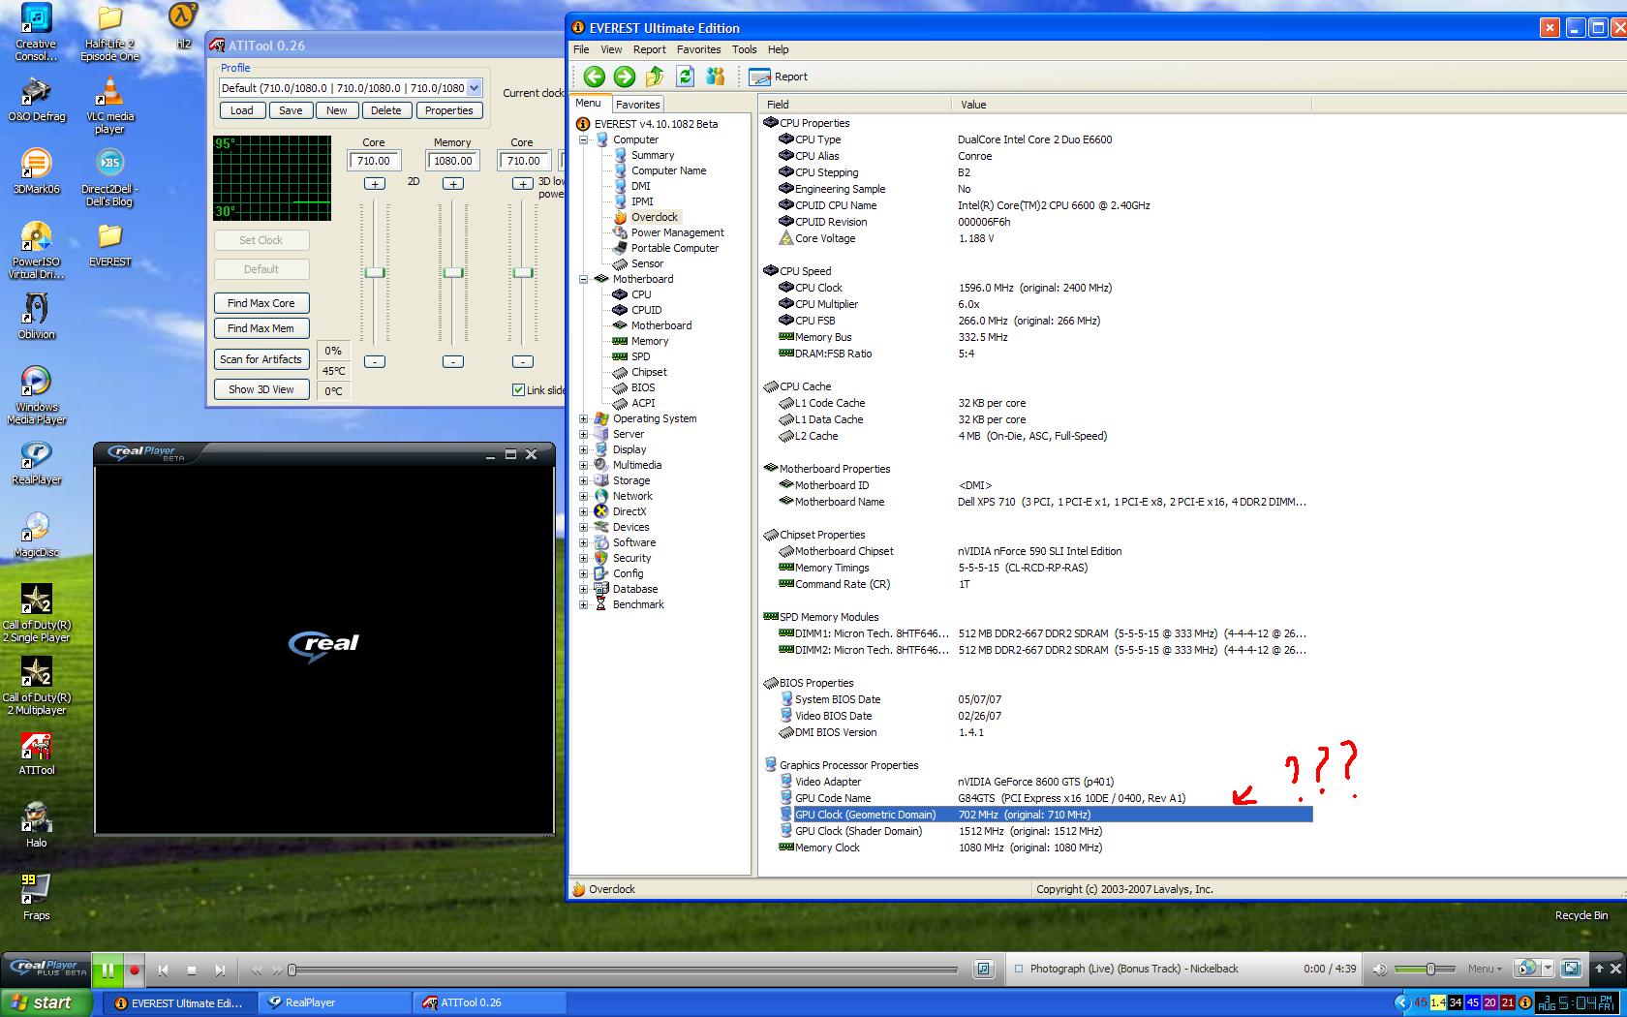Launch O&O Defrag desktop icon
Screen dimensions: 1627x1017
(x=36, y=100)
